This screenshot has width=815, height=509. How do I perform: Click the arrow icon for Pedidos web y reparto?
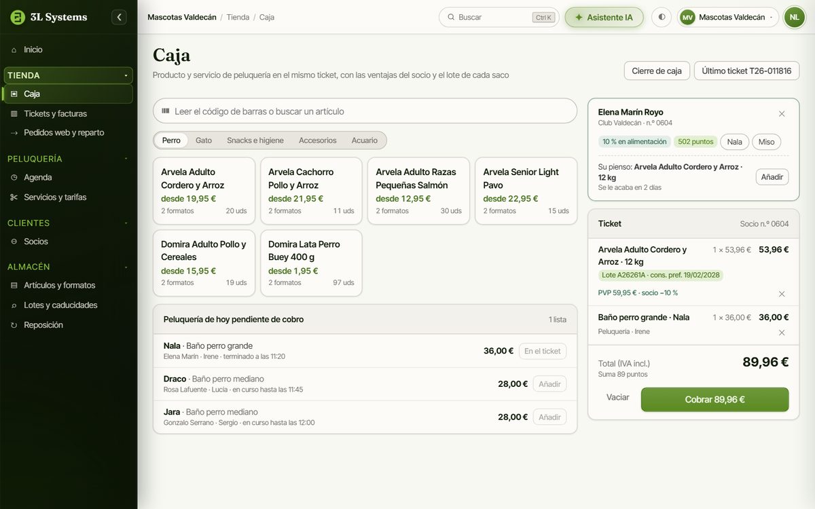coord(14,133)
